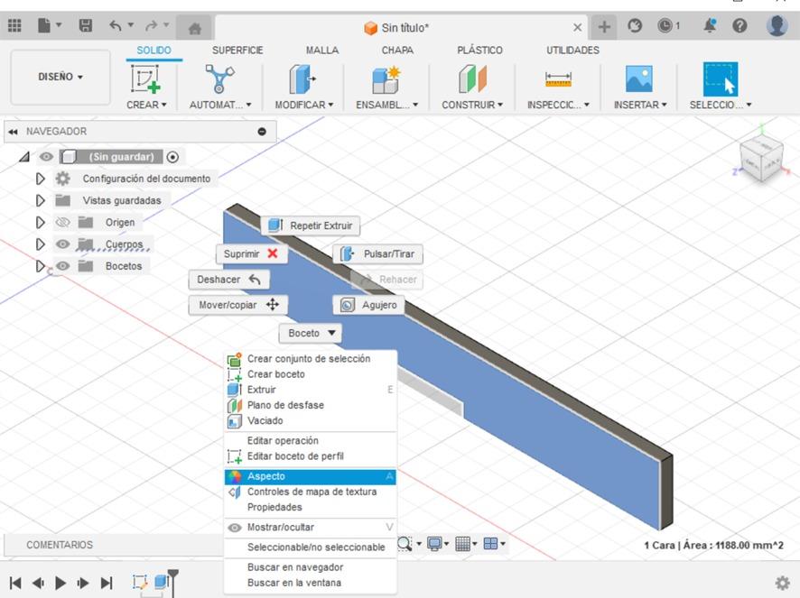Open the notifications bell
Image resolution: width=800 pixels, height=598 pixels.
(x=710, y=25)
